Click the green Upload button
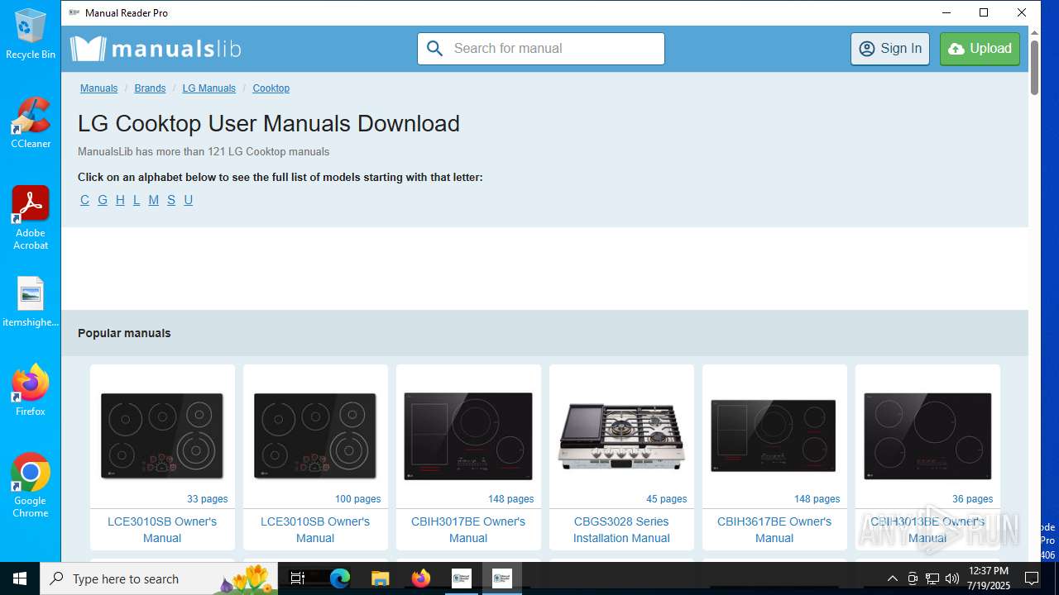Screen dimensions: 1059x595 click(x=980, y=49)
